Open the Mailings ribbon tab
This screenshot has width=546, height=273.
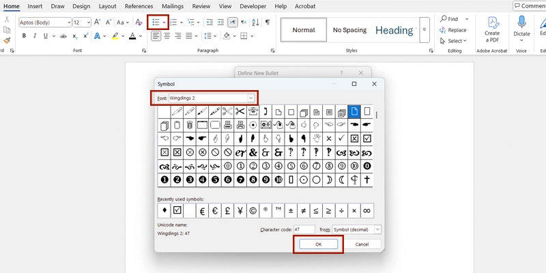coord(171,6)
